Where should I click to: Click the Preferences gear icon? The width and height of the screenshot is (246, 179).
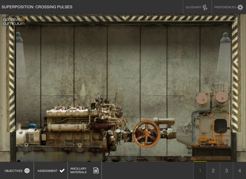(240, 7)
